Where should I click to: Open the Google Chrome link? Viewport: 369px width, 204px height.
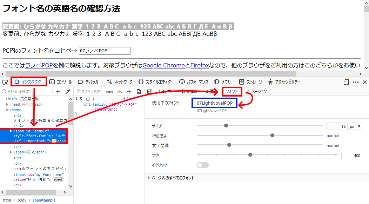pyautogui.click(x=163, y=65)
